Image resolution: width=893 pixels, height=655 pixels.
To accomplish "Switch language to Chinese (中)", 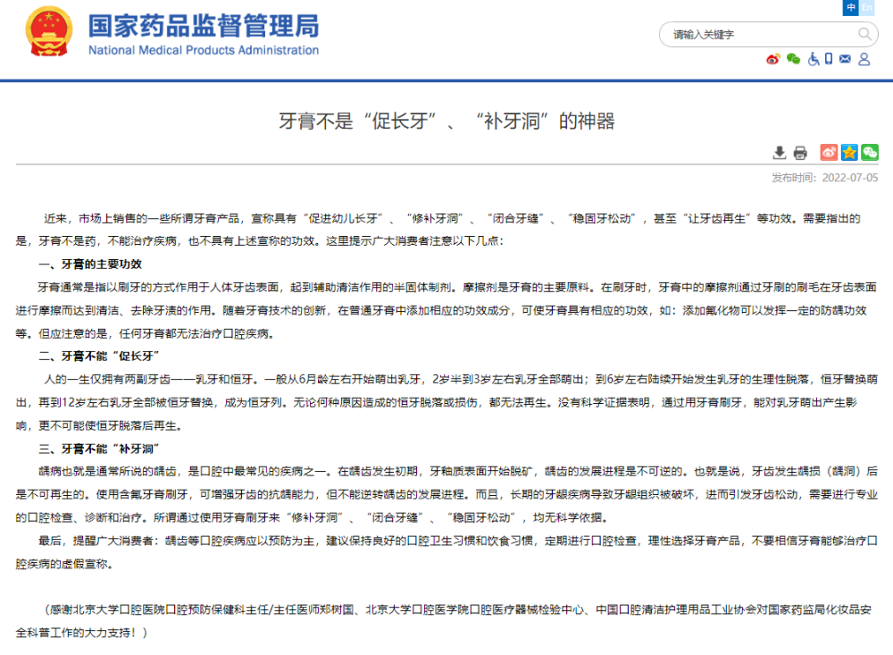I will 851,8.
